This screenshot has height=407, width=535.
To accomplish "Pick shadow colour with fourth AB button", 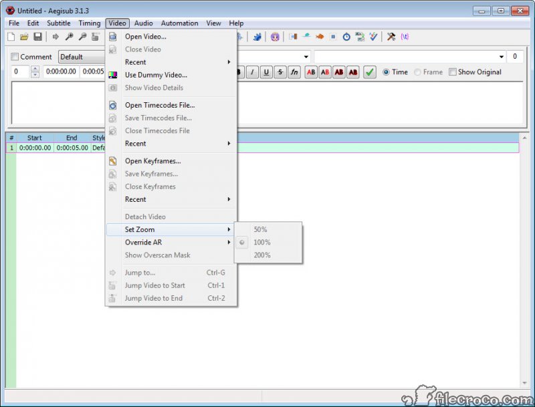I will pyautogui.click(x=353, y=72).
